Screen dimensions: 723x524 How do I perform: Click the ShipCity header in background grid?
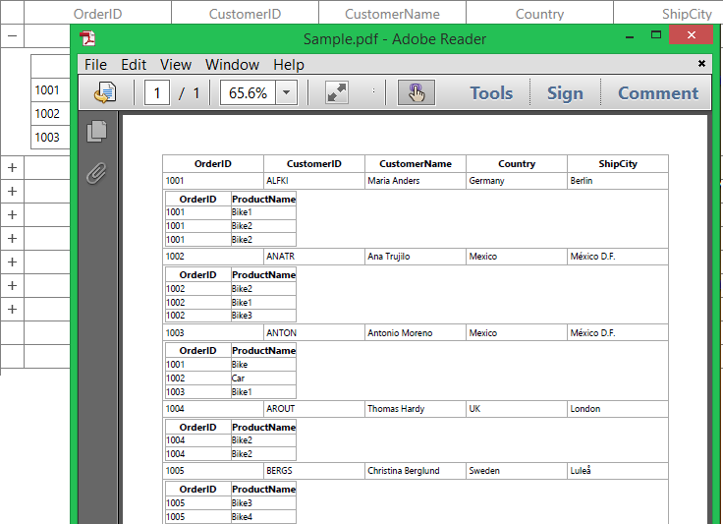pyautogui.click(x=668, y=14)
